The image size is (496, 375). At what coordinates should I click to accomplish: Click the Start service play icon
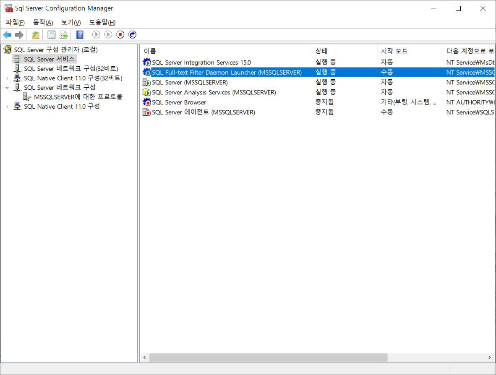tap(96, 34)
